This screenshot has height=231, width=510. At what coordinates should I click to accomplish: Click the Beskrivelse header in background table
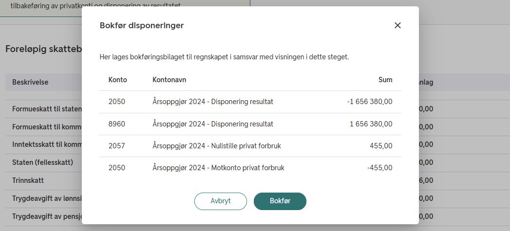point(30,82)
